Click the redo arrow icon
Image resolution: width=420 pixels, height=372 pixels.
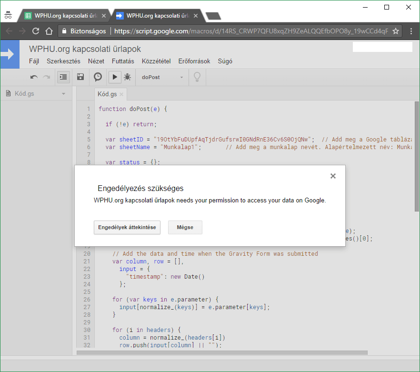click(x=46, y=77)
